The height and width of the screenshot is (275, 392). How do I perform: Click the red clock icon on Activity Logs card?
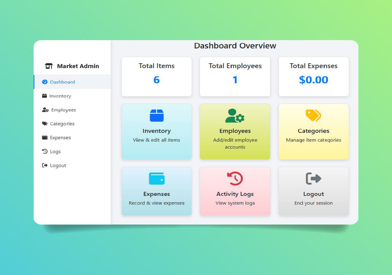tap(235, 179)
